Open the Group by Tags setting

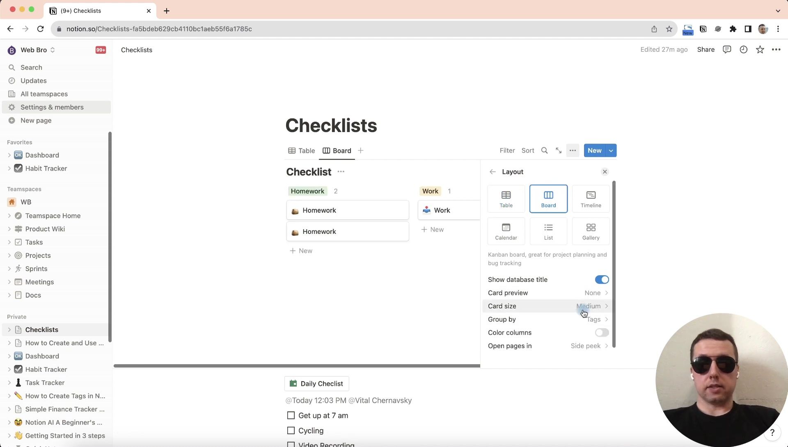(x=548, y=319)
